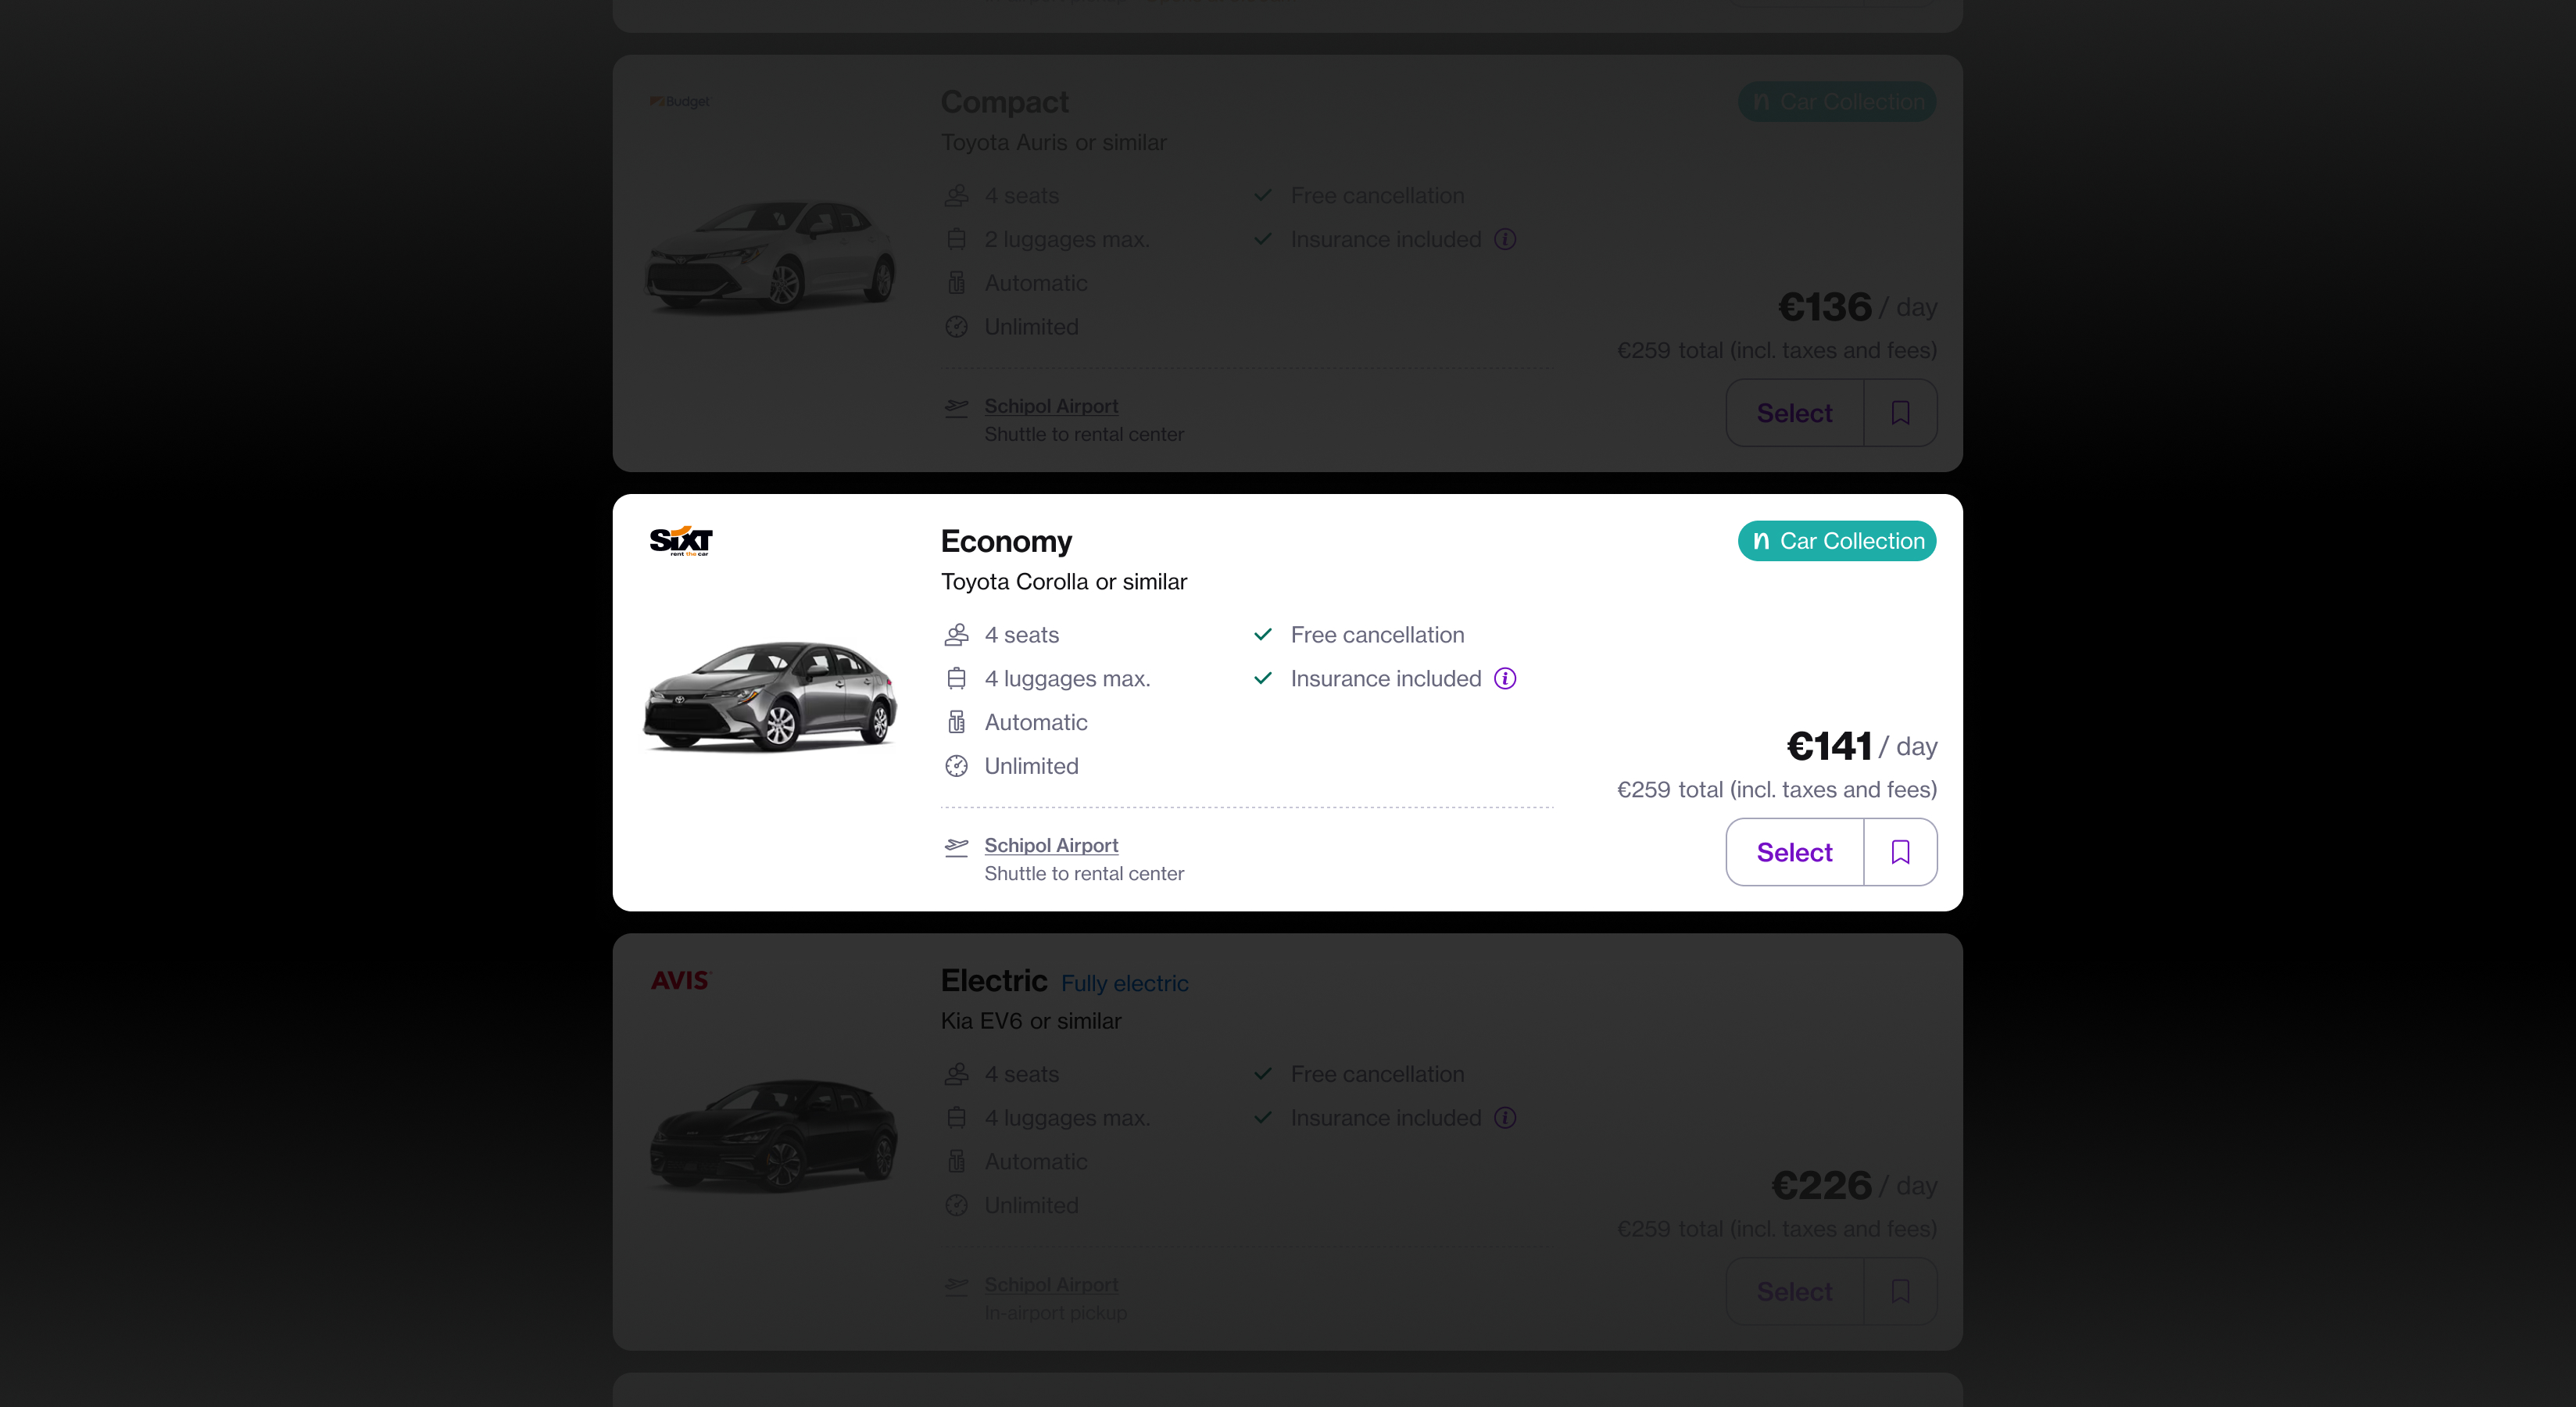Select the Economy Toyota Corolla rental
This screenshot has height=1407, width=2576.
click(x=1794, y=852)
